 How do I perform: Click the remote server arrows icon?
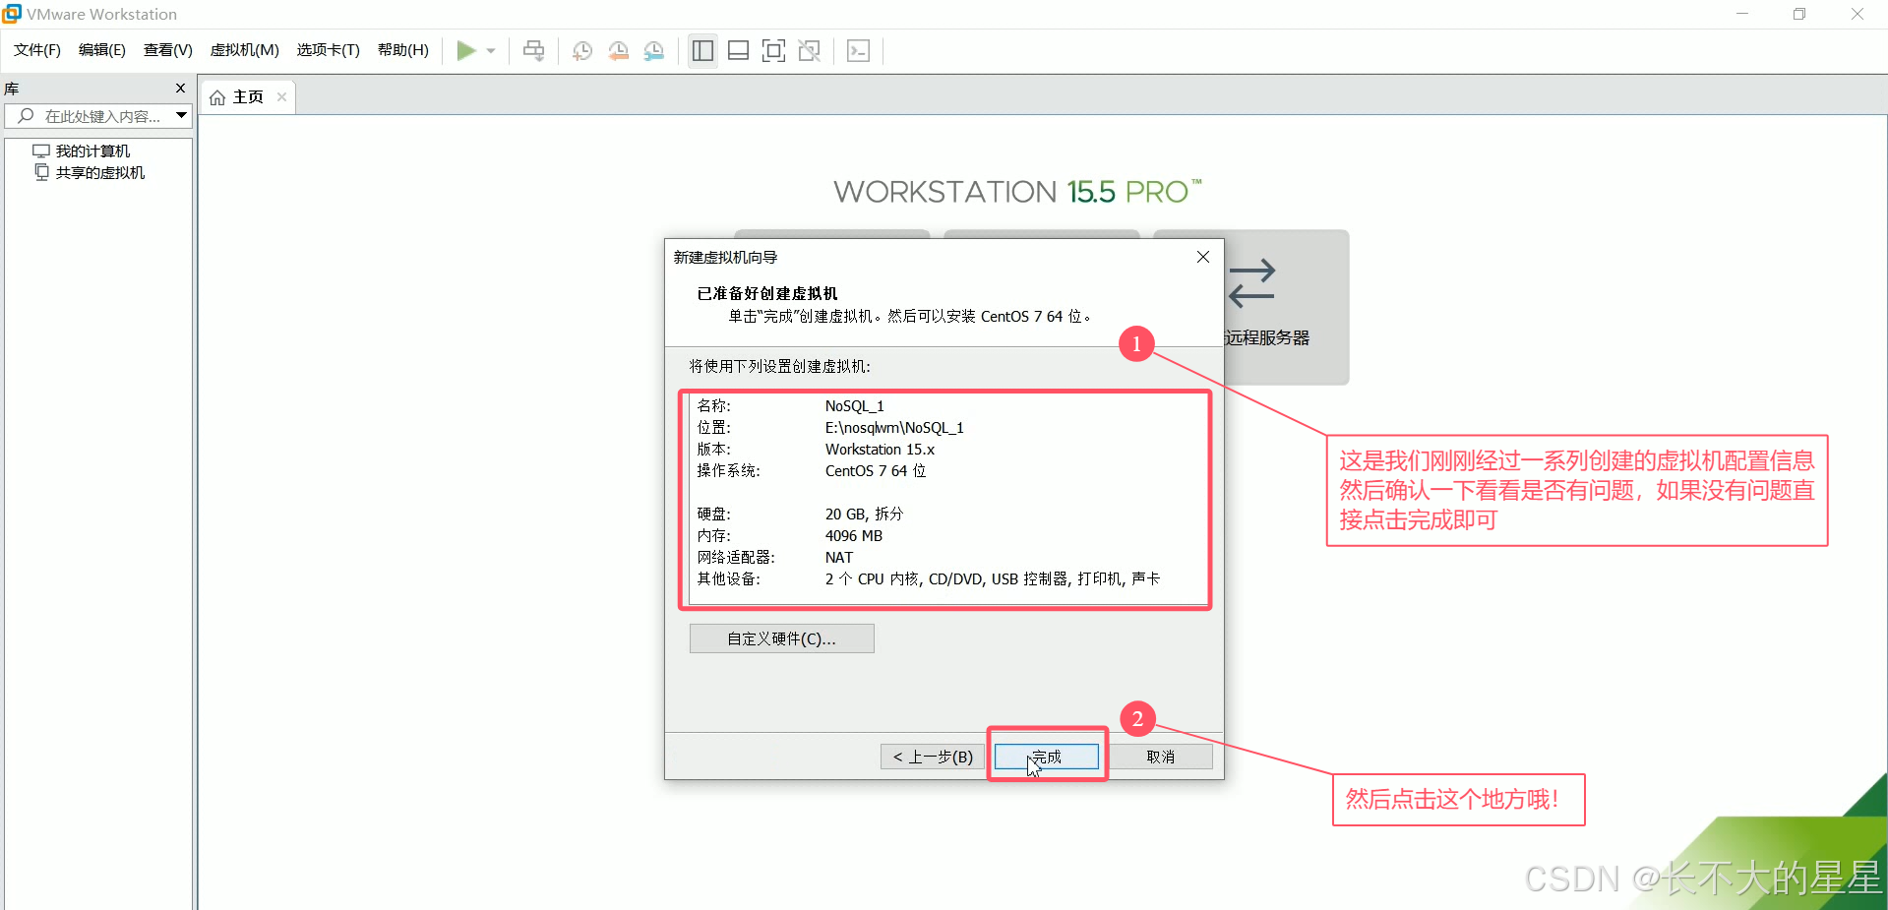pyautogui.click(x=1251, y=283)
